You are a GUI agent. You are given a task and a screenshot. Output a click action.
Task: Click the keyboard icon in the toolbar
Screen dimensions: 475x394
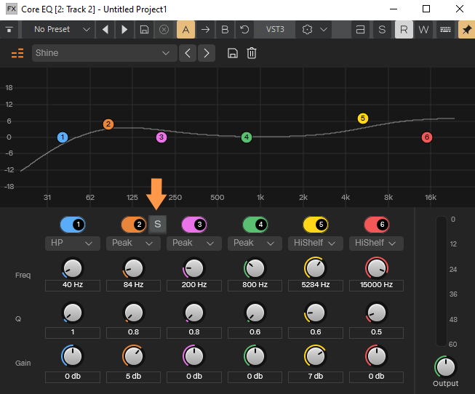[445, 29]
